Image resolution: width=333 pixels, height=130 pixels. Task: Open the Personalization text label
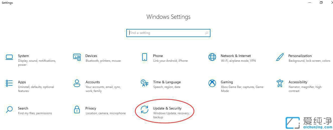coord(300,56)
